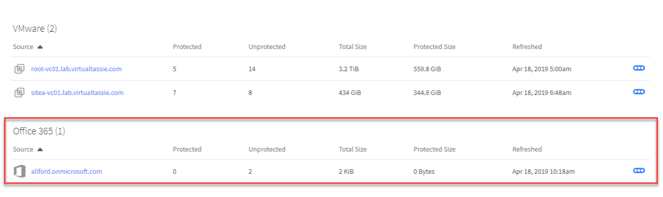Click the vCenter icon beside root-vc01

tap(19, 69)
